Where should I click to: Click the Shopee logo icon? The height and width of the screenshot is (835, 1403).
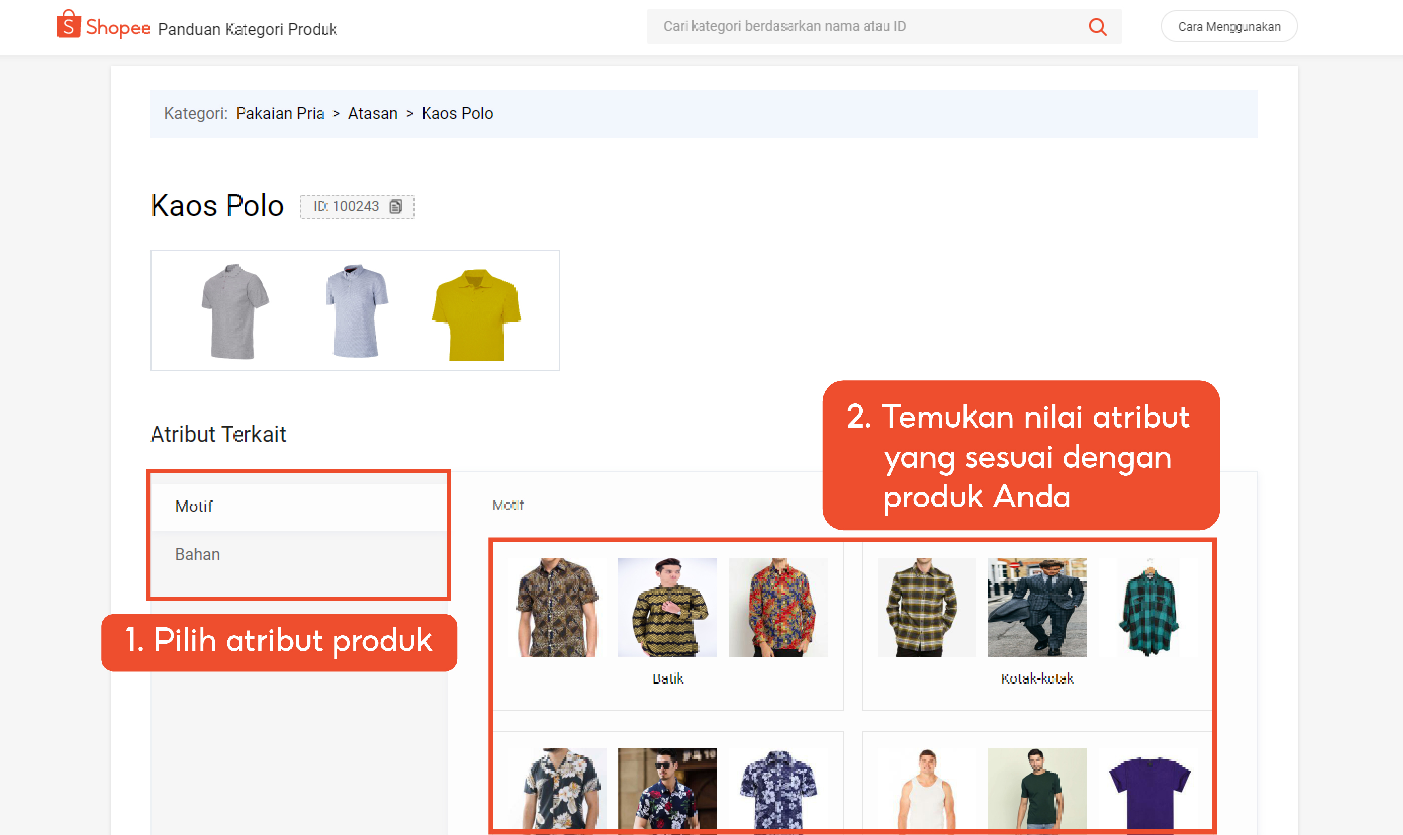(x=69, y=25)
